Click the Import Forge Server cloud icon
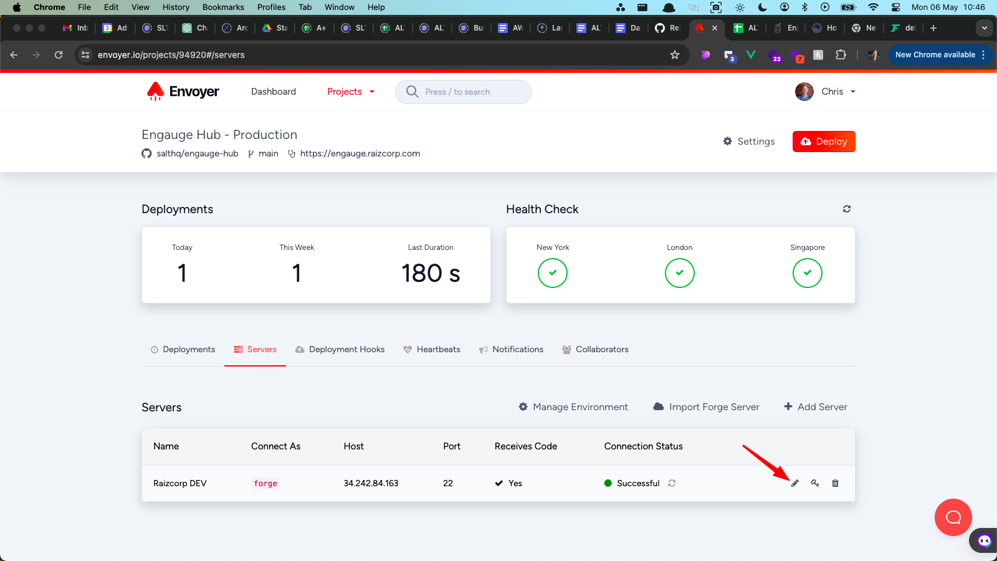This screenshot has width=997, height=561. pos(659,406)
